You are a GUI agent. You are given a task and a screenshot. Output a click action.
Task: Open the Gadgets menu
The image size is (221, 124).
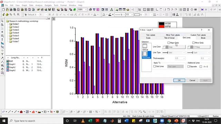(48, 6)
